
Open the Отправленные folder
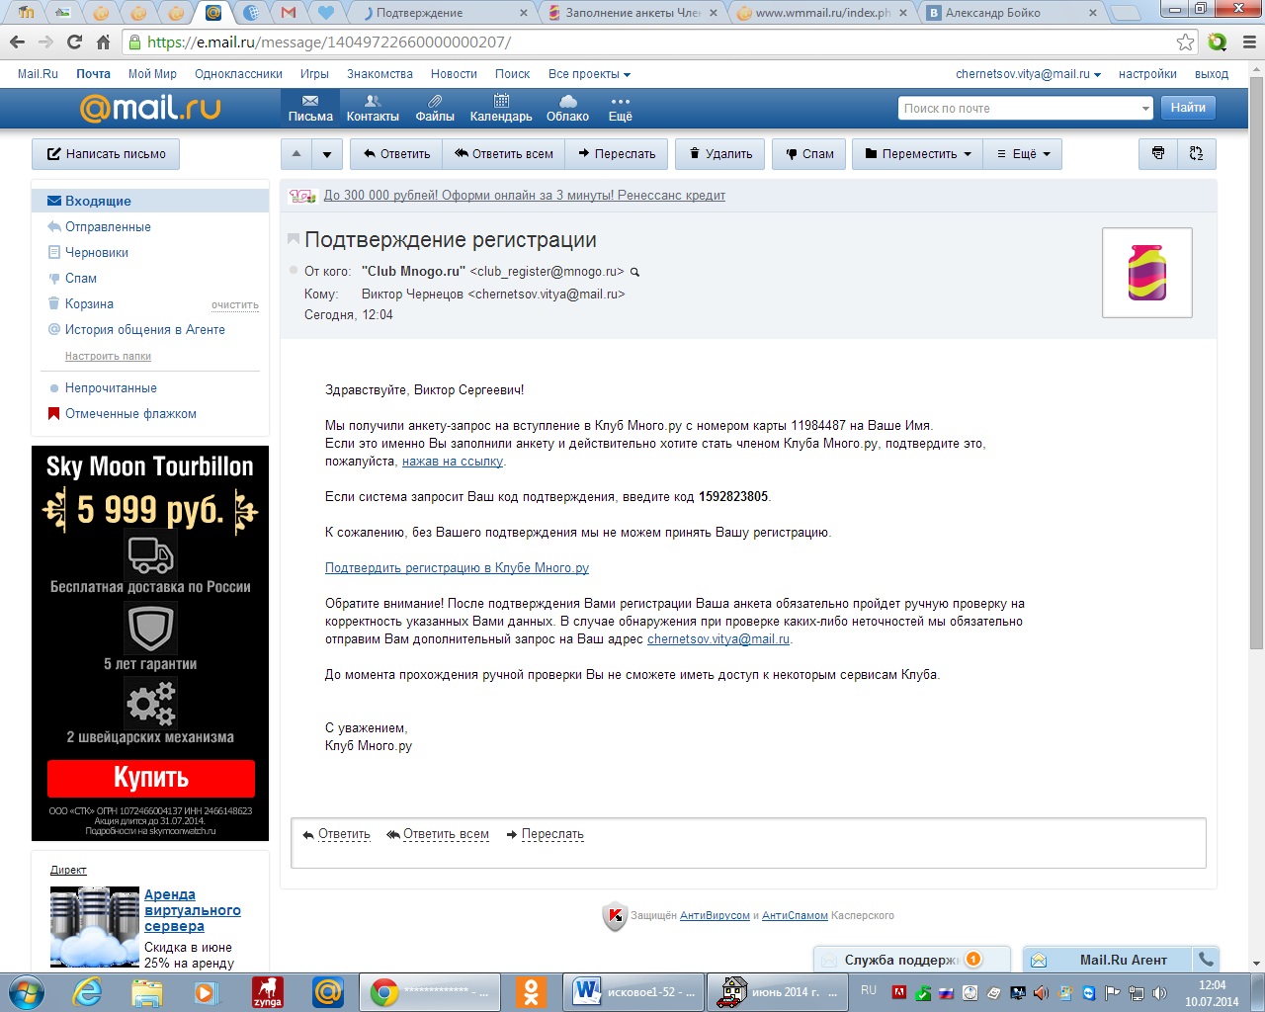[108, 226]
